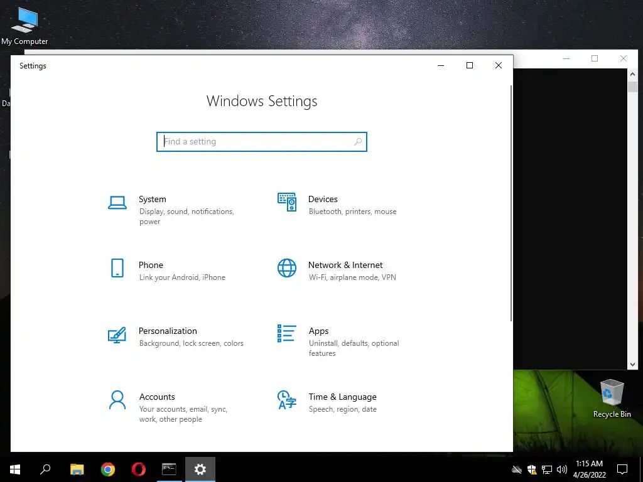The width and height of the screenshot is (643, 482).
Task: Click "Display, sound, notifications, power" text
Action: tap(186, 217)
